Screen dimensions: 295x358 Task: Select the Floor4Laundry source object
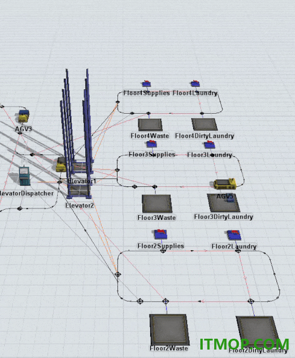[x=195, y=84]
